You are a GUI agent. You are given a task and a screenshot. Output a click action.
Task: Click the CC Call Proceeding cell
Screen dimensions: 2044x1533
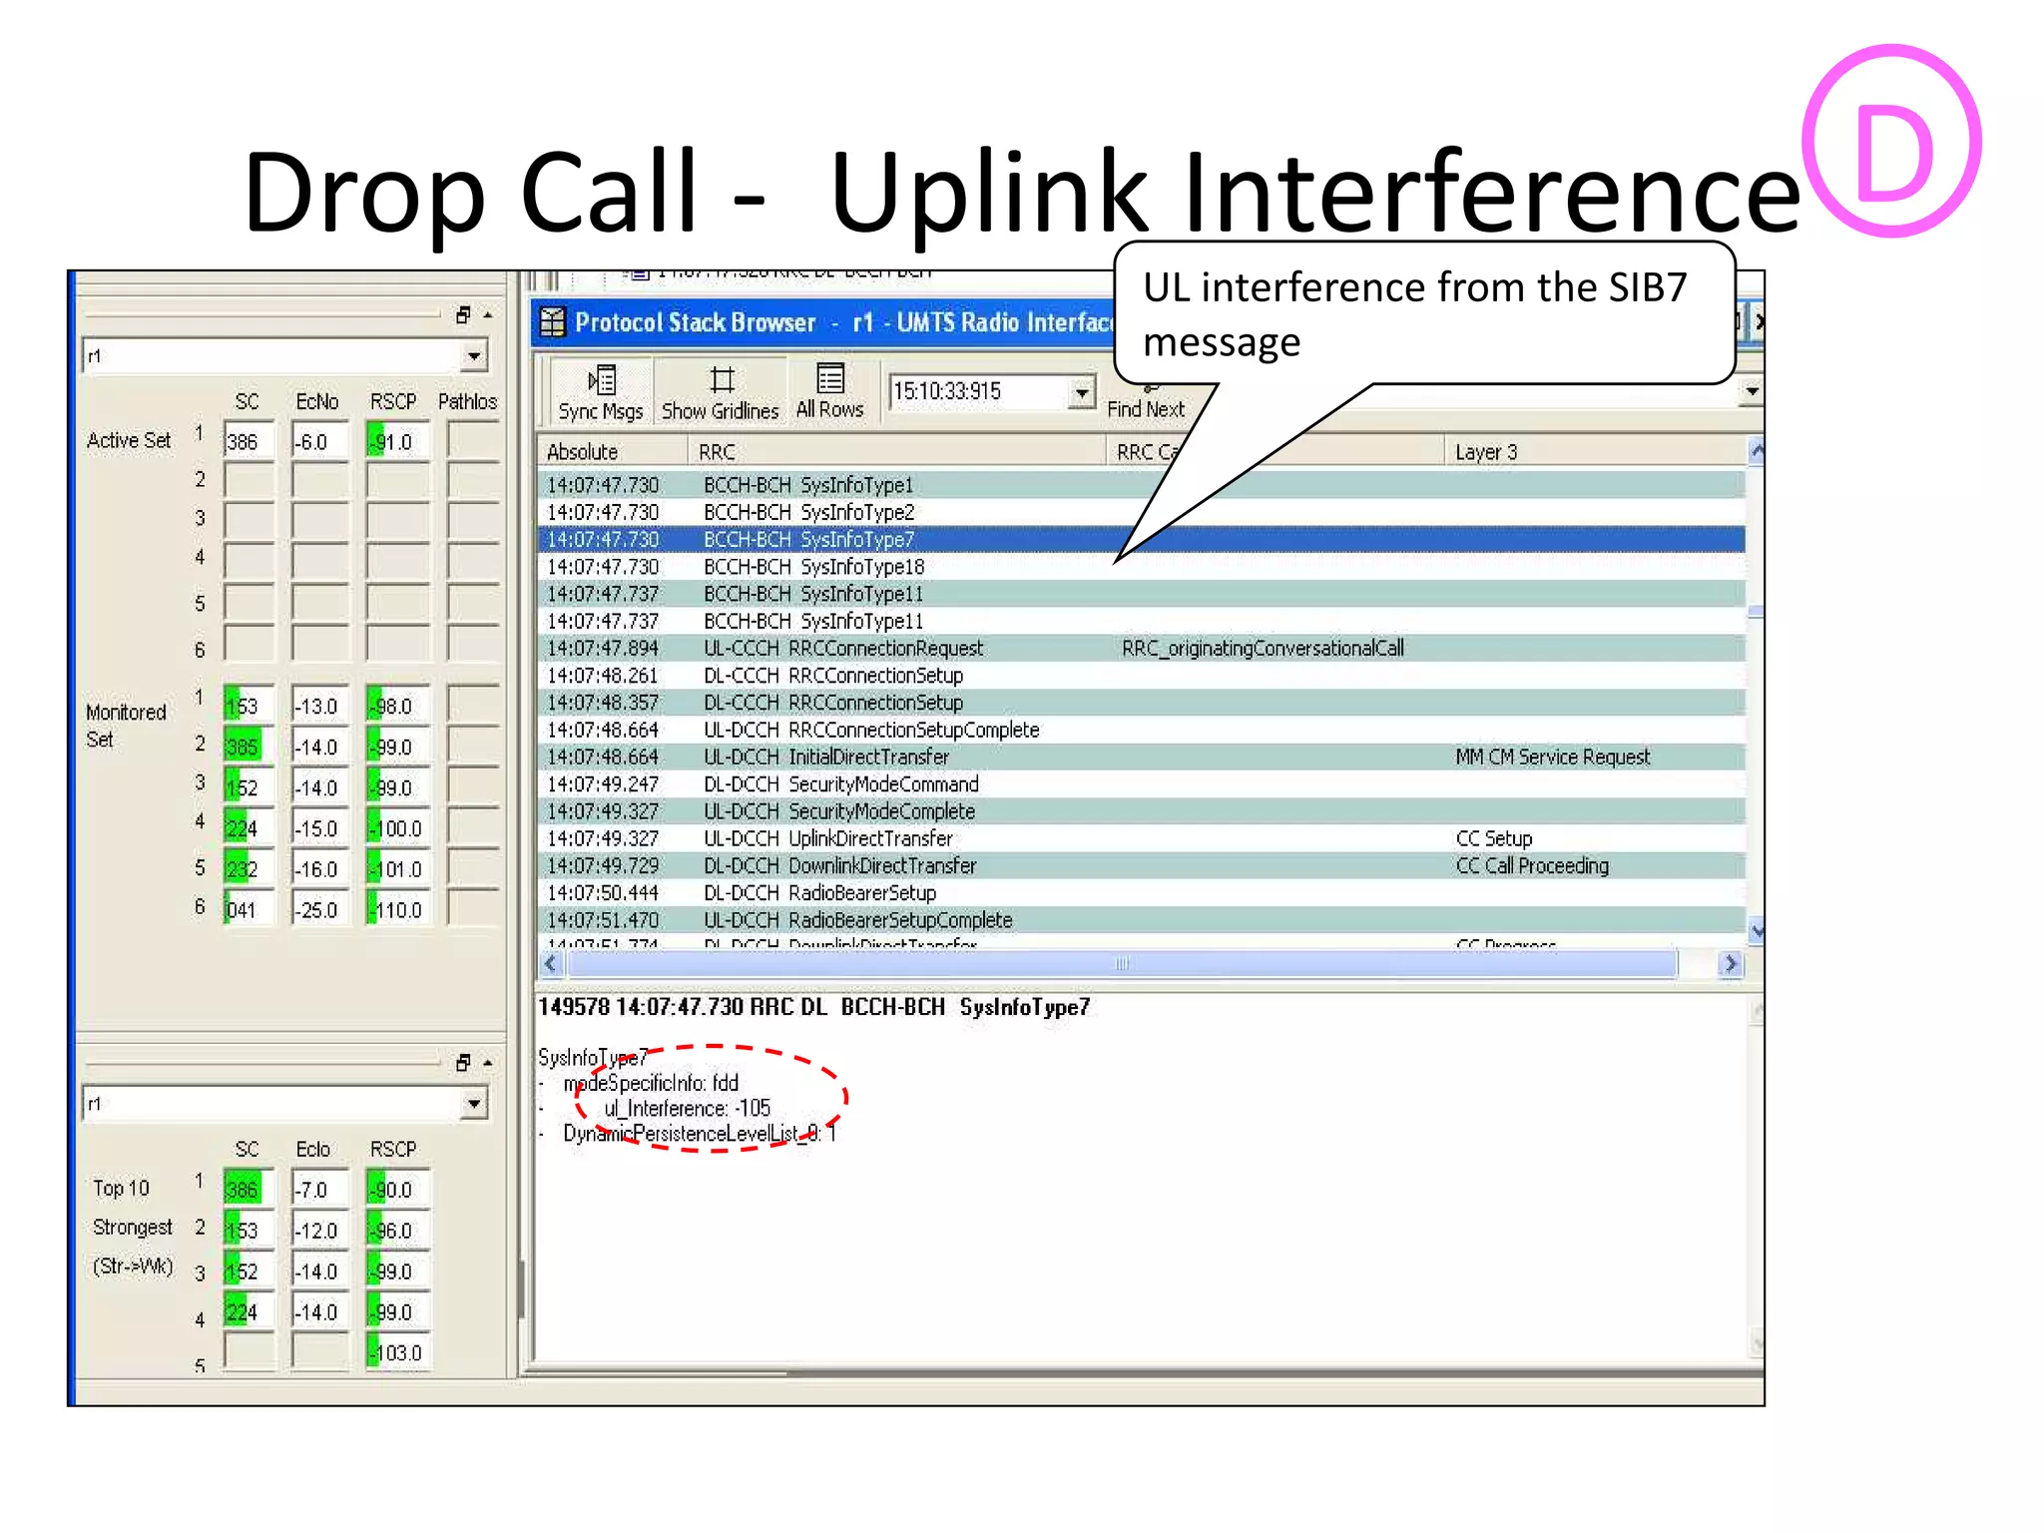pyautogui.click(x=1532, y=865)
